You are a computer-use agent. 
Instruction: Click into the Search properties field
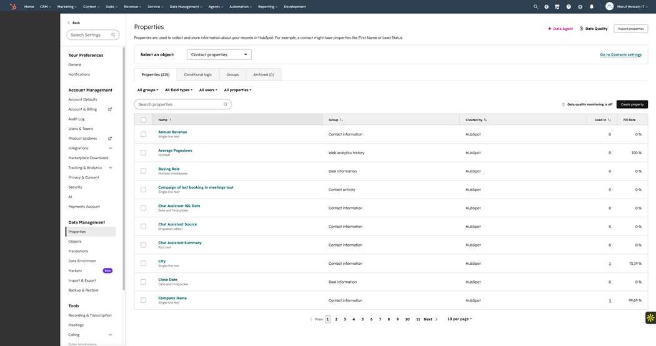(183, 104)
